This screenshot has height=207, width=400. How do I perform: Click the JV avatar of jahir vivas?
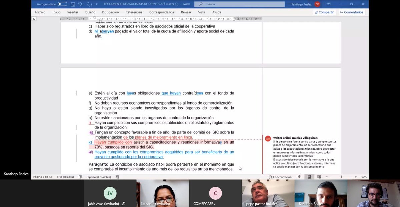pos(110,193)
